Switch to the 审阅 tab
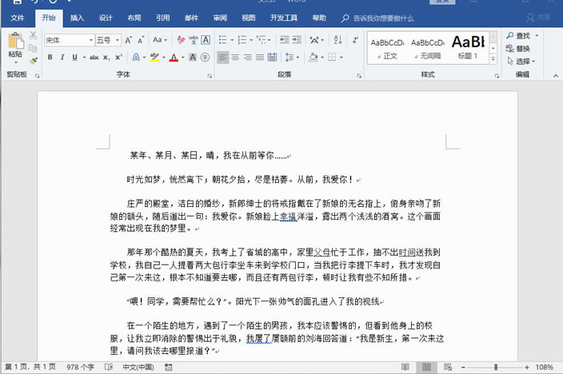The width and height of the screenshot is (563, 374). [220, 18]
